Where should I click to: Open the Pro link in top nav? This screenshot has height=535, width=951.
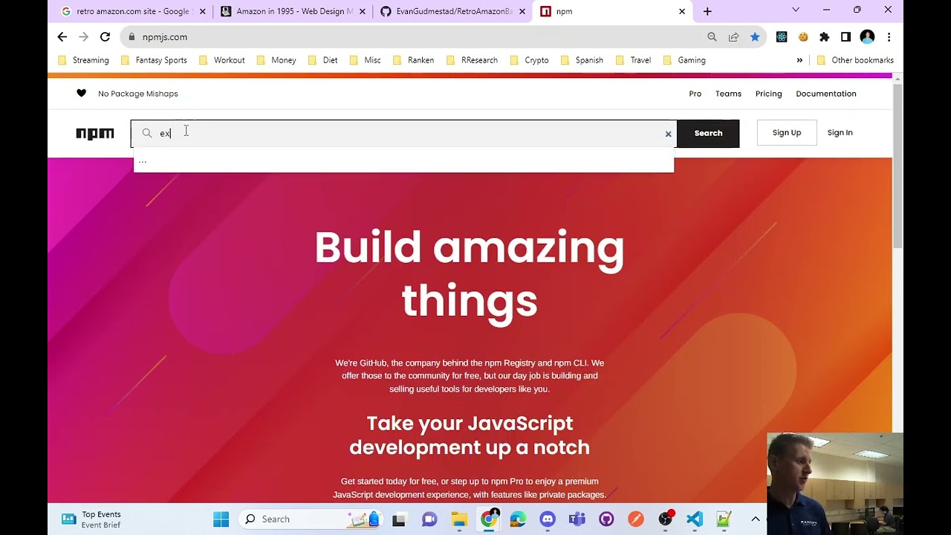[x=695, y=94]
